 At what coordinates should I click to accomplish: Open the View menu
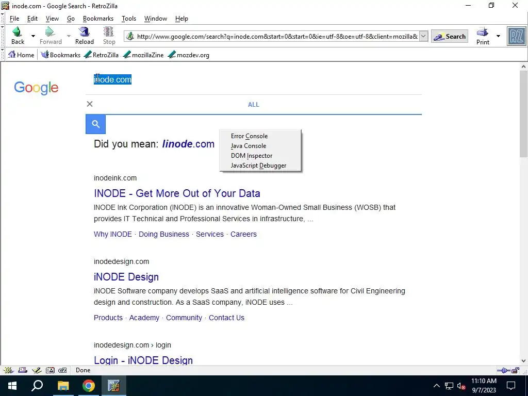(52, 19)
